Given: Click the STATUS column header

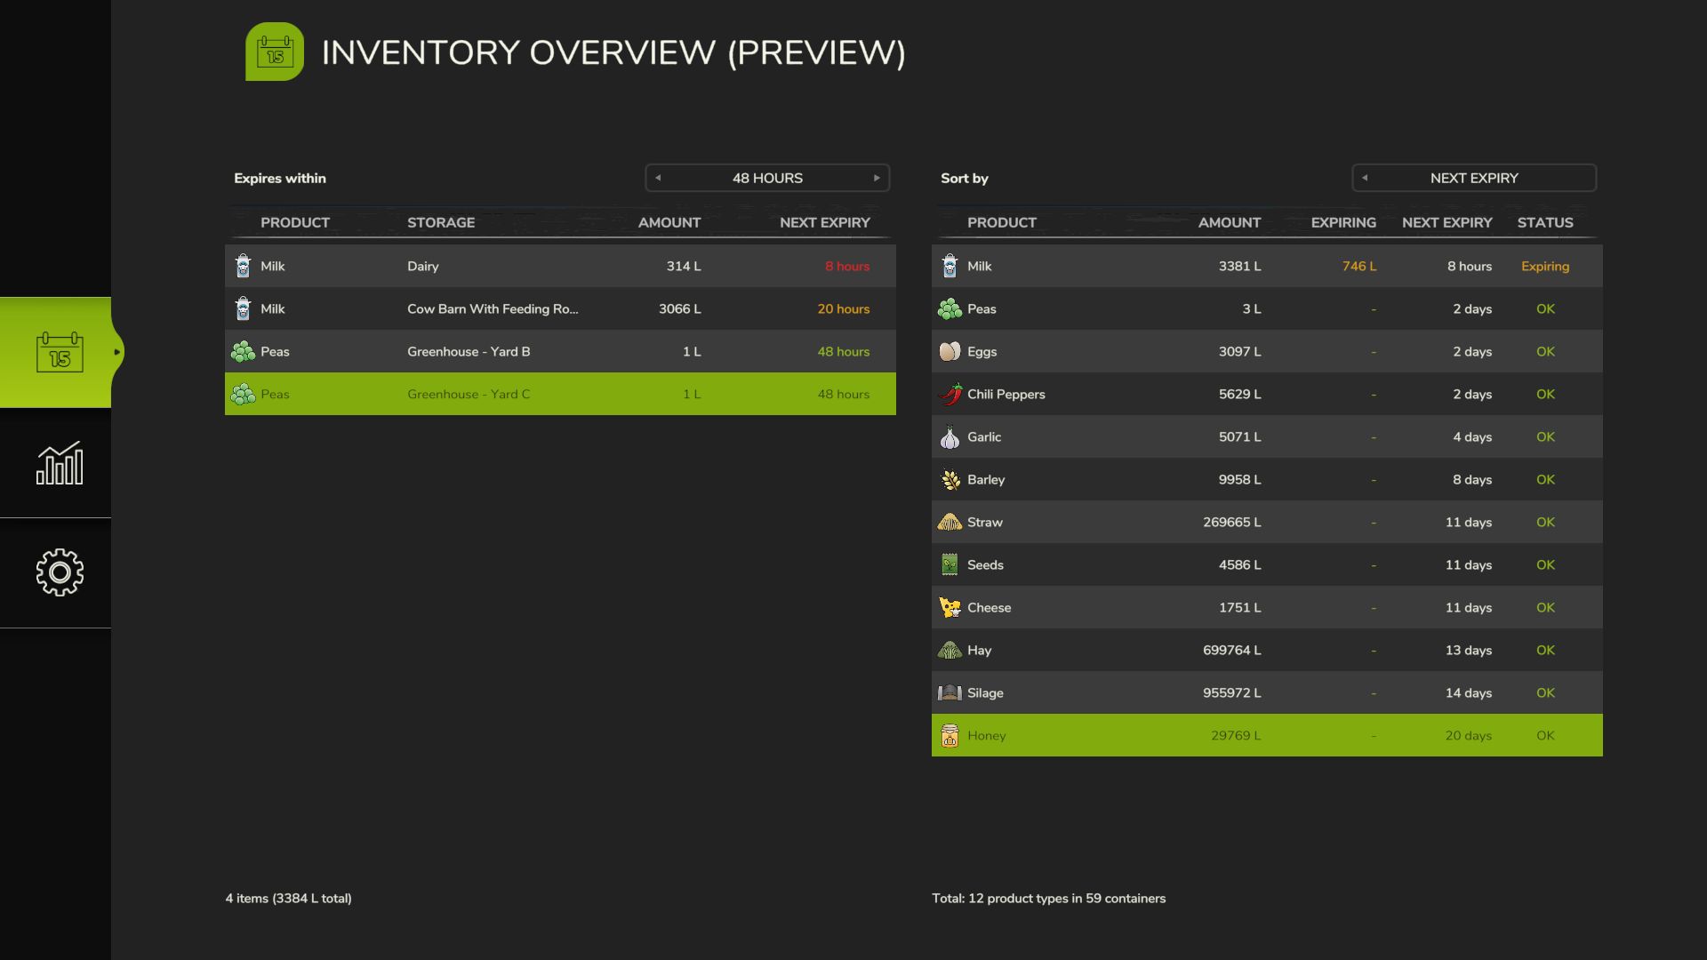Looking at the screenshot, I should [1545, 222].
